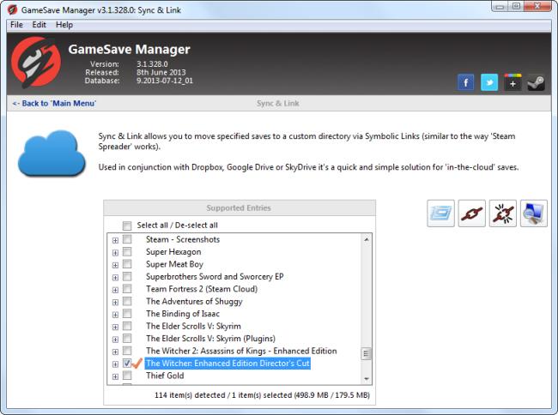The image size is (558, 415).
Task: Click the first blue window toolbar button
Action: (x=440, y=214)
